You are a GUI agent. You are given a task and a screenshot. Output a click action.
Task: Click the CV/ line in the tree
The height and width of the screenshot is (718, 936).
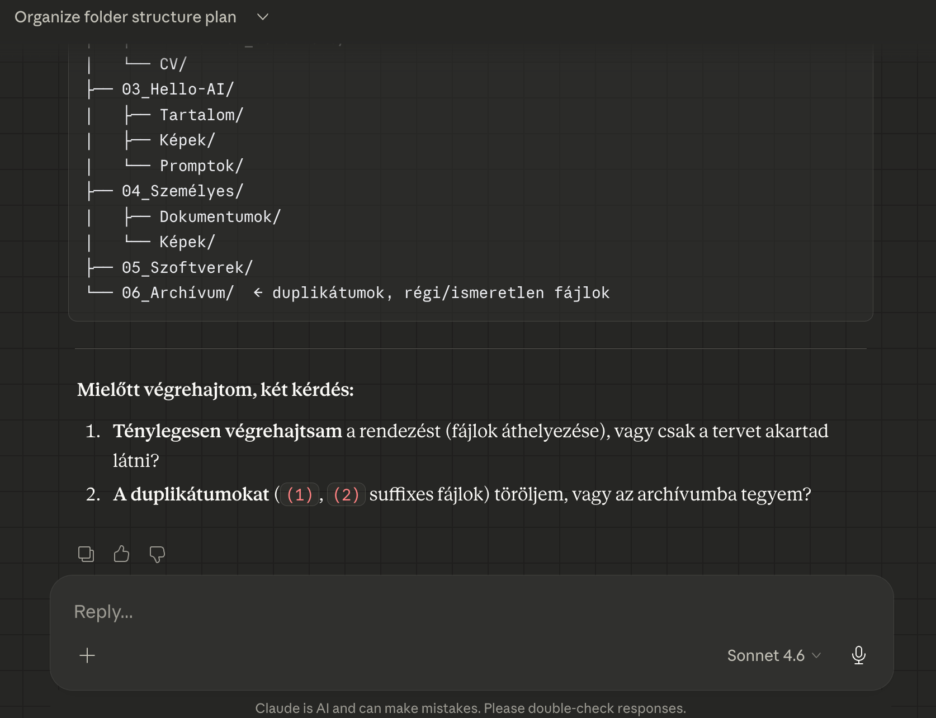[x=173, y=64]
